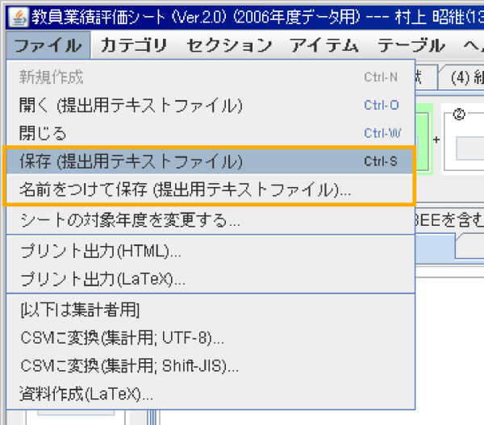Open the テーブル menu
Image resolution: width=484 pixels, height=425 pixels.
(411, 46)
